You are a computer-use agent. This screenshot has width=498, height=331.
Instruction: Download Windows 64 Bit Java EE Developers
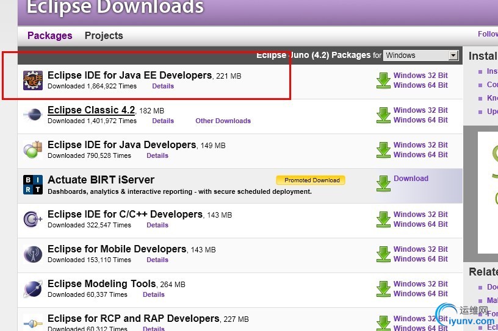420,85
